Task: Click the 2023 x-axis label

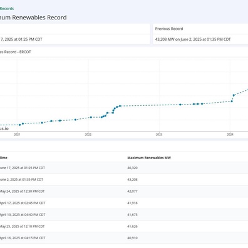Action: point(159,135)
